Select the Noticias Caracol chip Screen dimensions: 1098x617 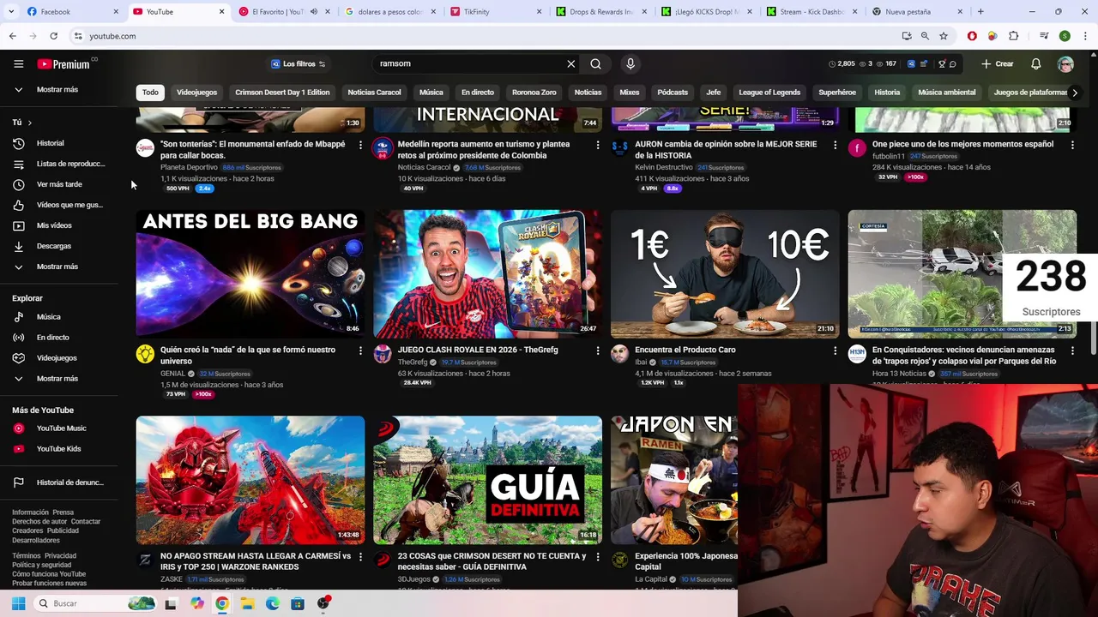click(374, 93)
